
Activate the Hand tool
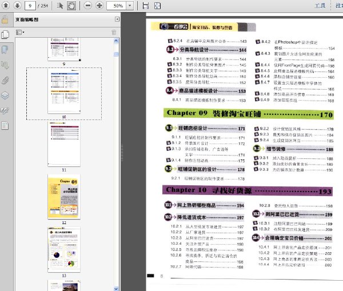click(71, 6)
